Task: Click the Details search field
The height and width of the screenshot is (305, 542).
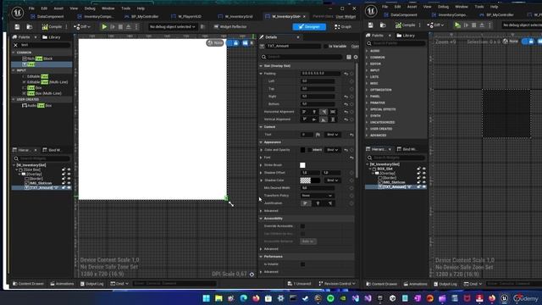Action: pyautogui.click(x=301, y=57)
